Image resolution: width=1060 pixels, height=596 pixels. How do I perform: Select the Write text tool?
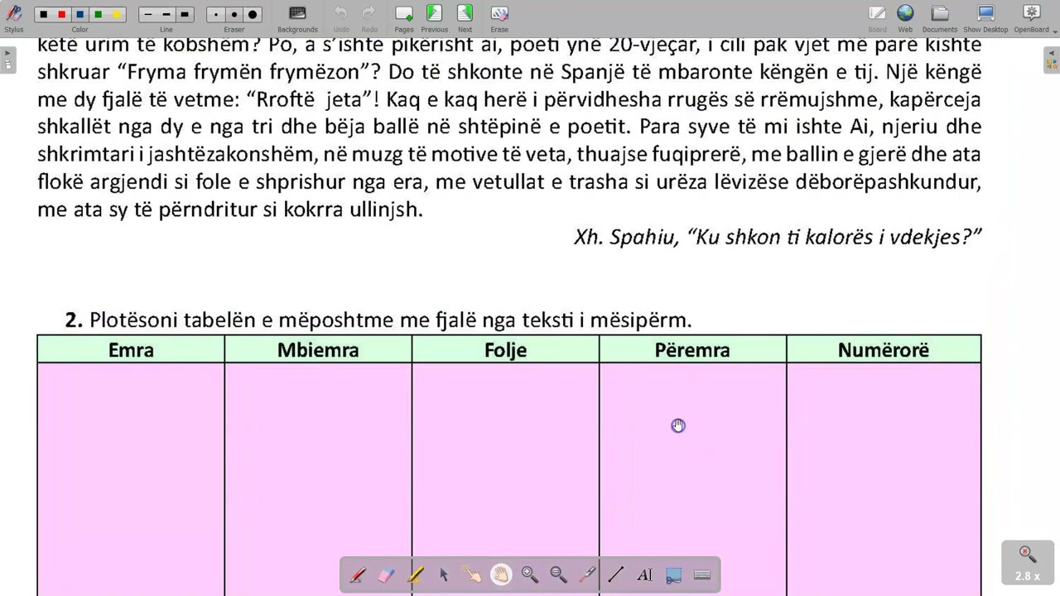click(644, 575)
